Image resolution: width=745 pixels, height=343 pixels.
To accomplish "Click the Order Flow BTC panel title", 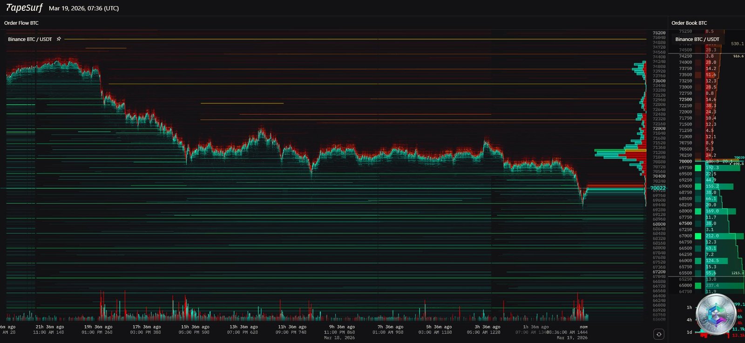I will pyautogui.click(x=21, y=23).
